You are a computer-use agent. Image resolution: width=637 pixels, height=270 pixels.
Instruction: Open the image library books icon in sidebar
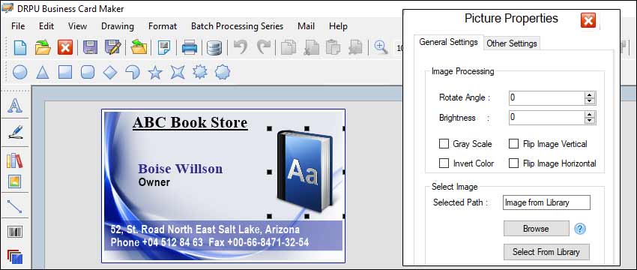coord(15,160)
